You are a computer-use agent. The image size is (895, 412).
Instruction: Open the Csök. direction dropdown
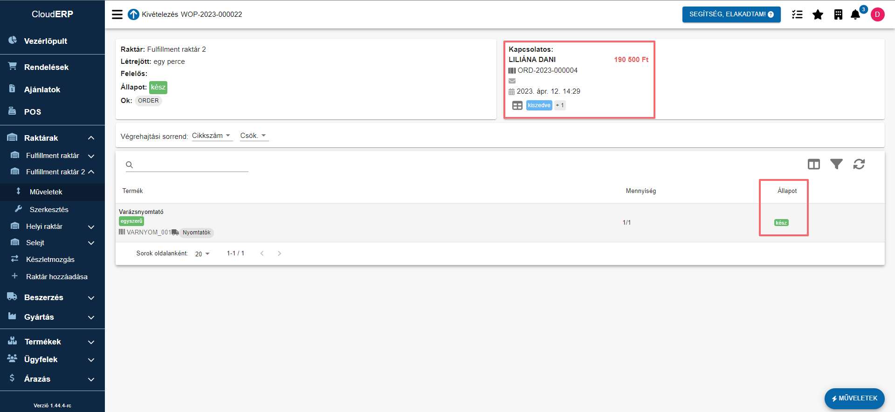point(253,136)
